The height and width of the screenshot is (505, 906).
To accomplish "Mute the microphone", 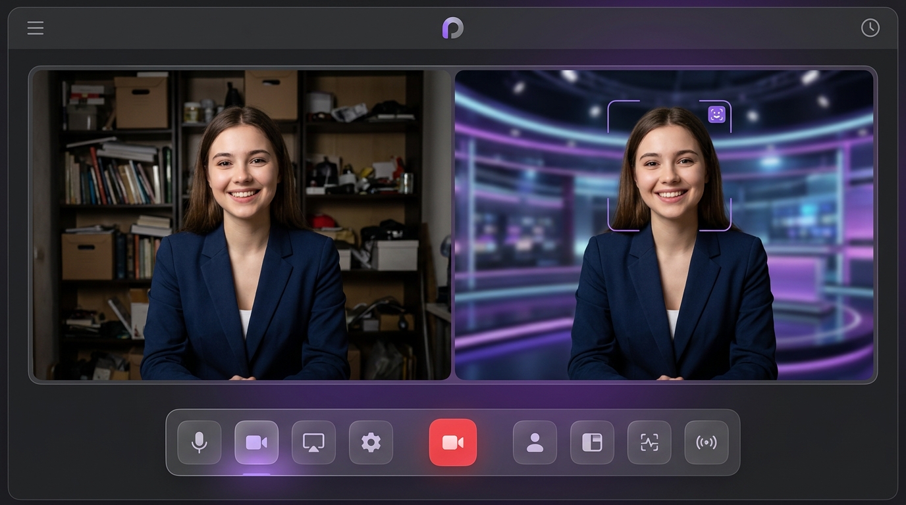I will (200, 443).
